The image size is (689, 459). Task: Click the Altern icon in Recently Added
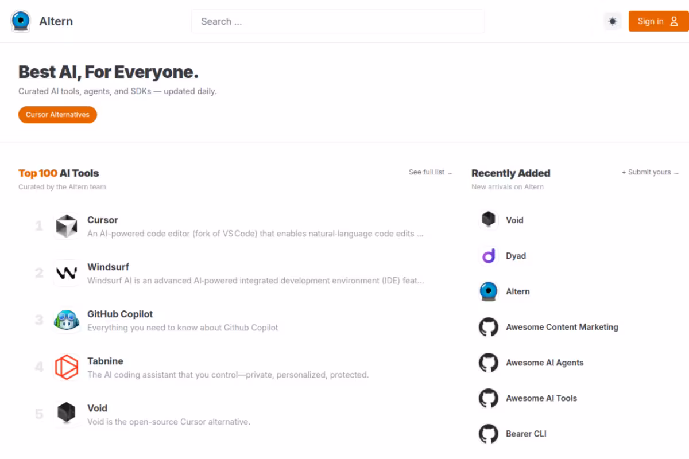tap(489, 291)
